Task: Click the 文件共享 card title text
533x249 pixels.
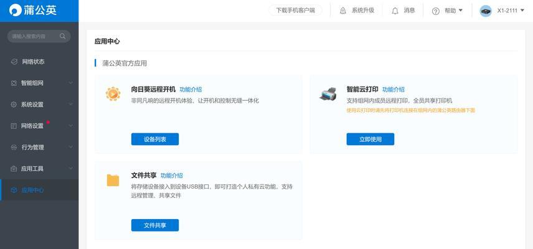Action: [x=144, y=176]
